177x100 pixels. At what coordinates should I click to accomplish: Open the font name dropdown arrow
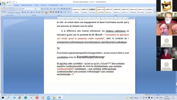pos(34,9)
